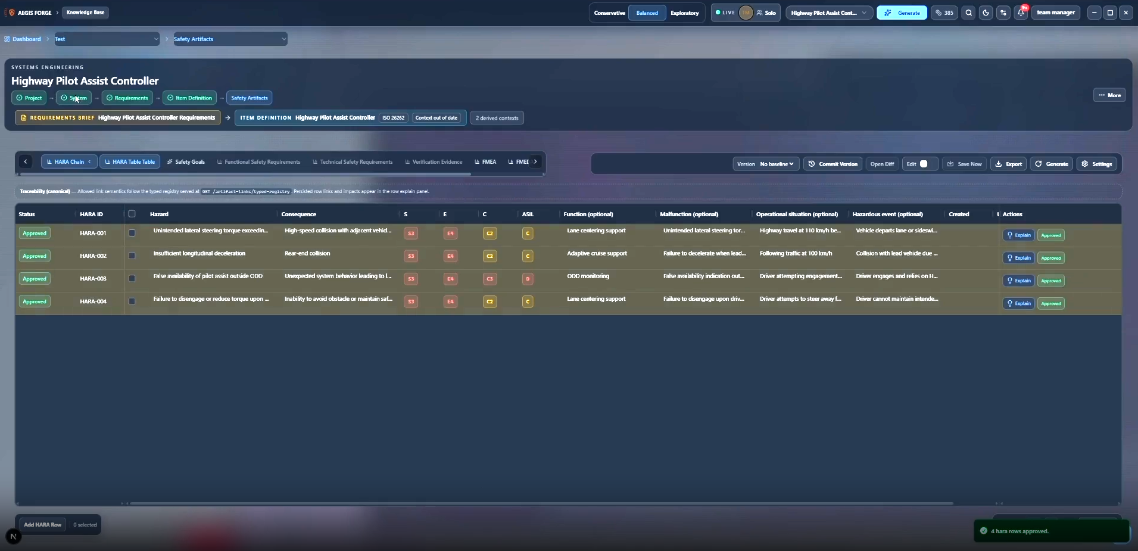Open the HARA Table Table tab

tap(130, 162)
